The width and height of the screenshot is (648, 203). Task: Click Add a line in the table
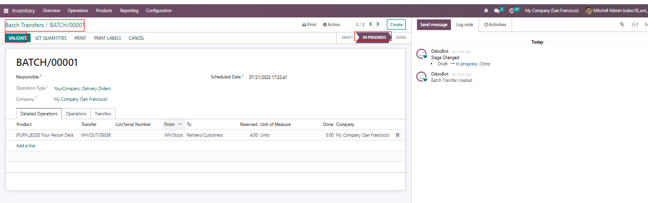click(x=26, y=146)
